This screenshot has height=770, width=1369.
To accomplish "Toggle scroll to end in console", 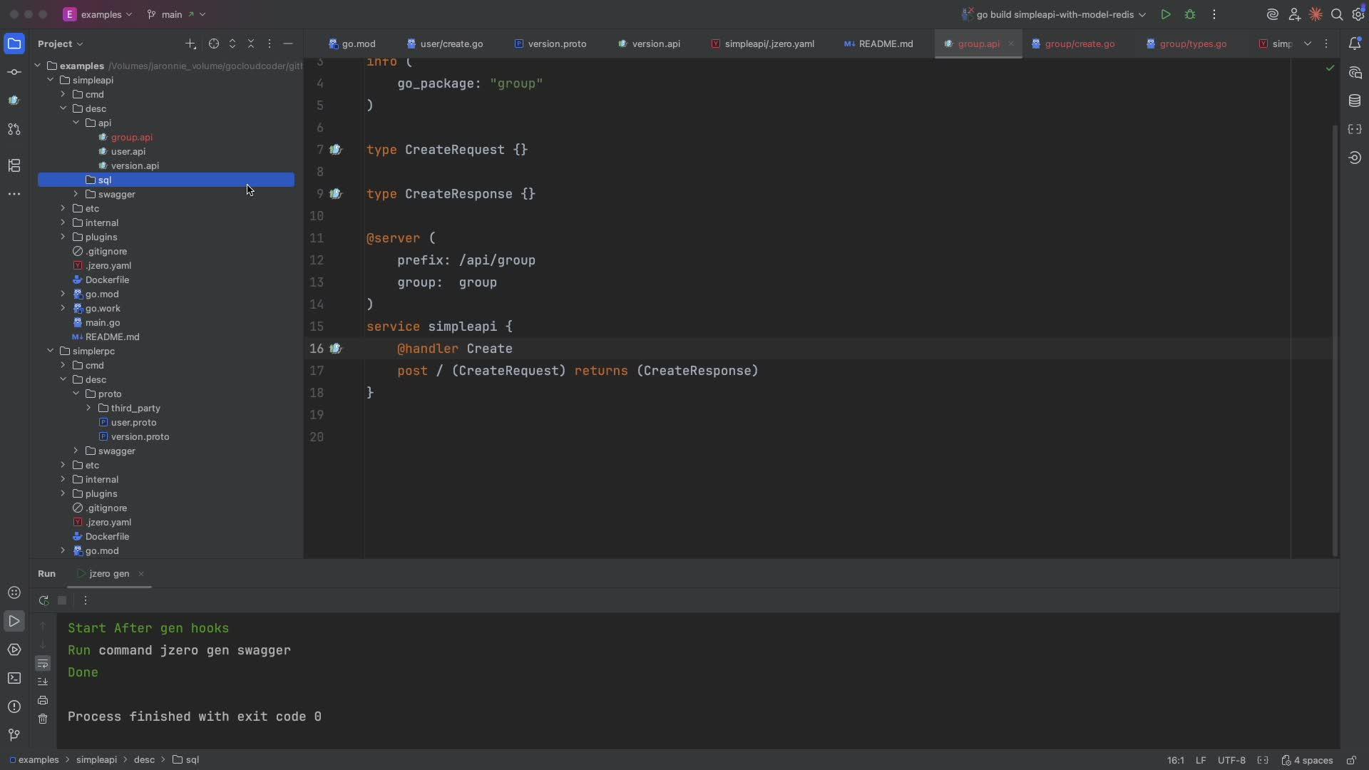I will [x=43, y=682].
